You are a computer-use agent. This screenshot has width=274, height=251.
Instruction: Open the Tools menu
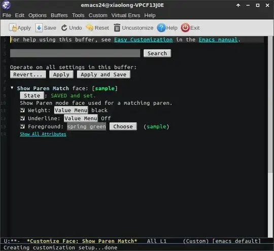point(78,15)
